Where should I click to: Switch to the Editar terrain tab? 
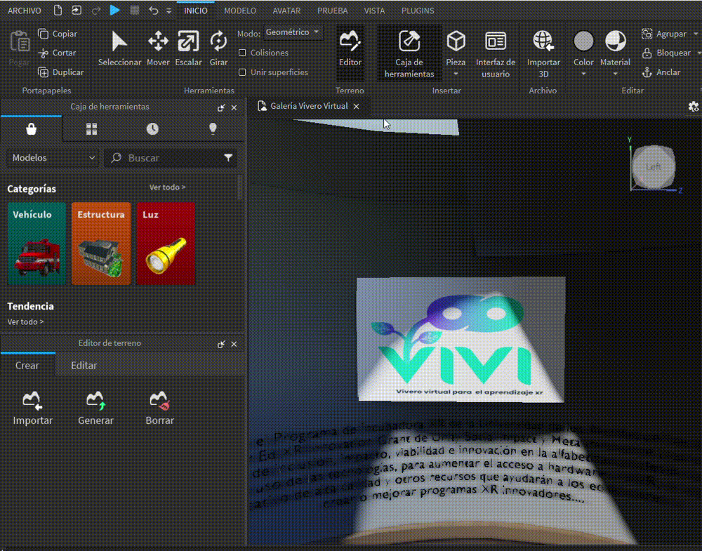[84, 366]
